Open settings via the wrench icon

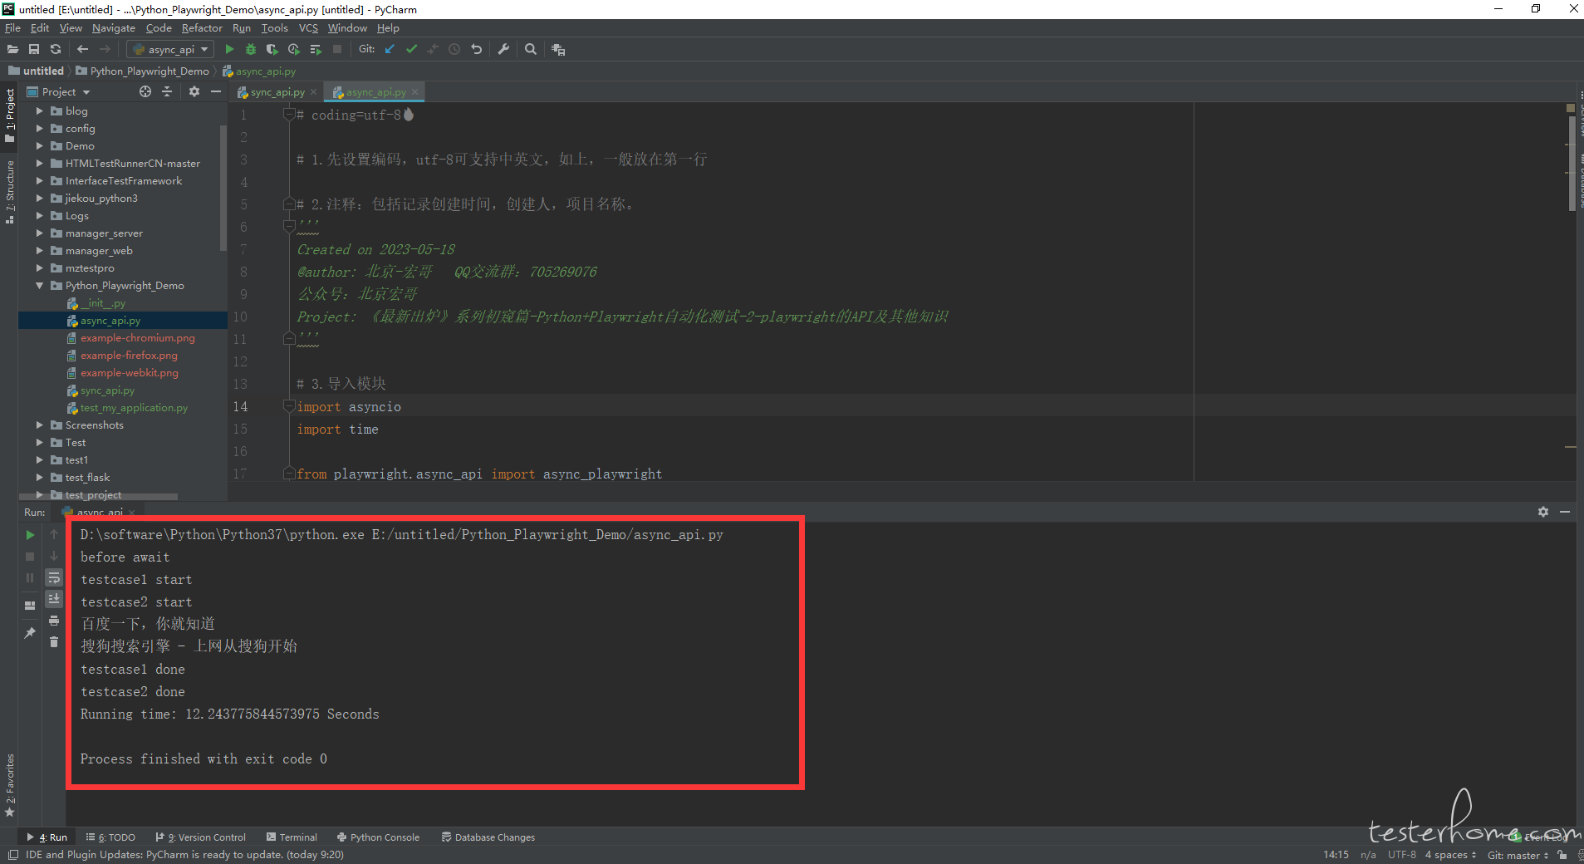click(x=503, y=49)
